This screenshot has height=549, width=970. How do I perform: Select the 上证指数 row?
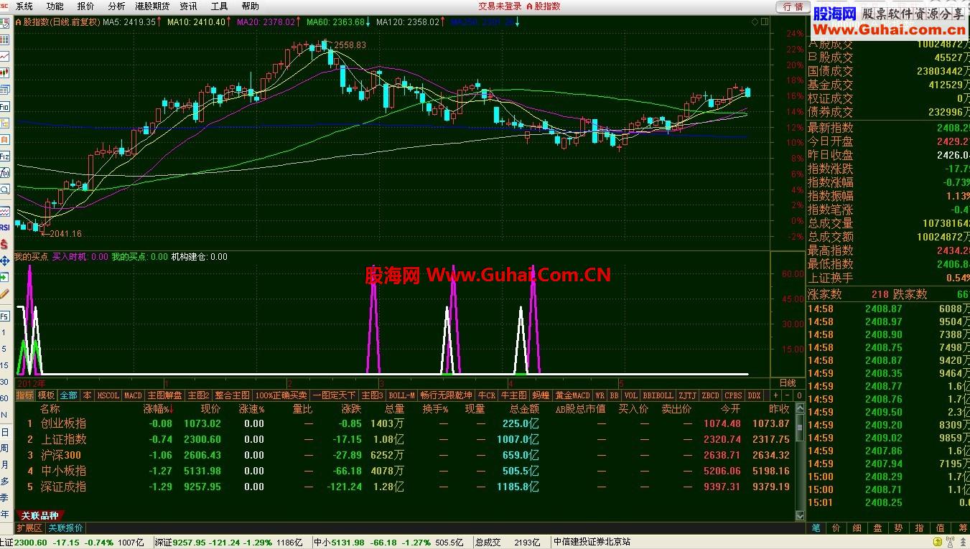coord(405,439)
